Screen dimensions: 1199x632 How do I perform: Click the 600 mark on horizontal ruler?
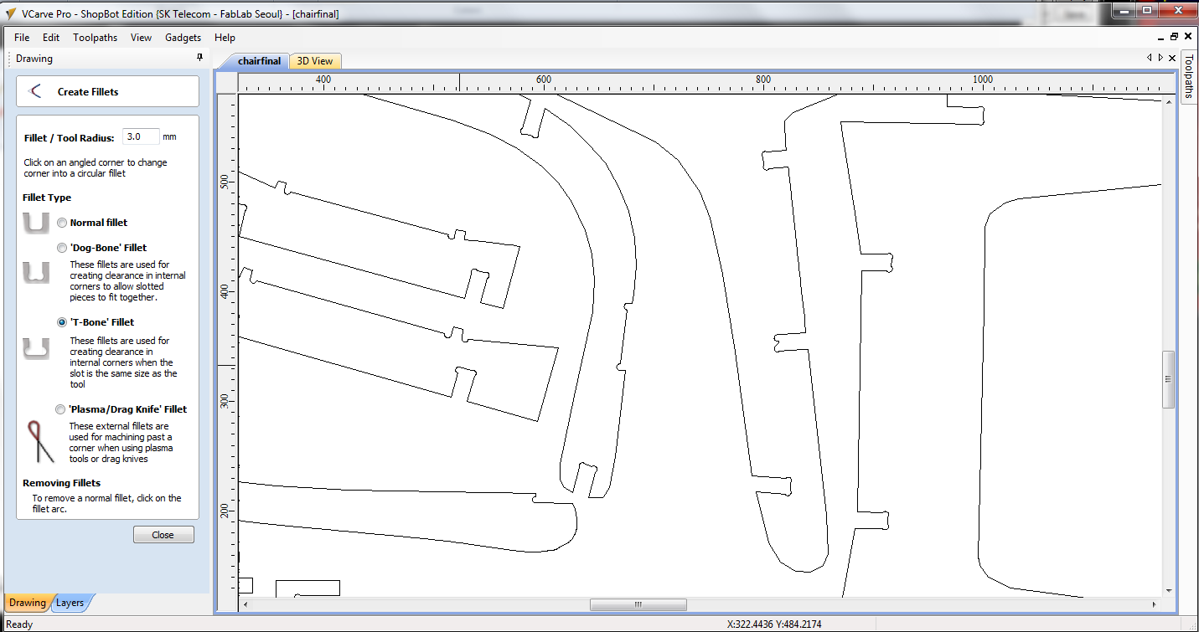543,80
